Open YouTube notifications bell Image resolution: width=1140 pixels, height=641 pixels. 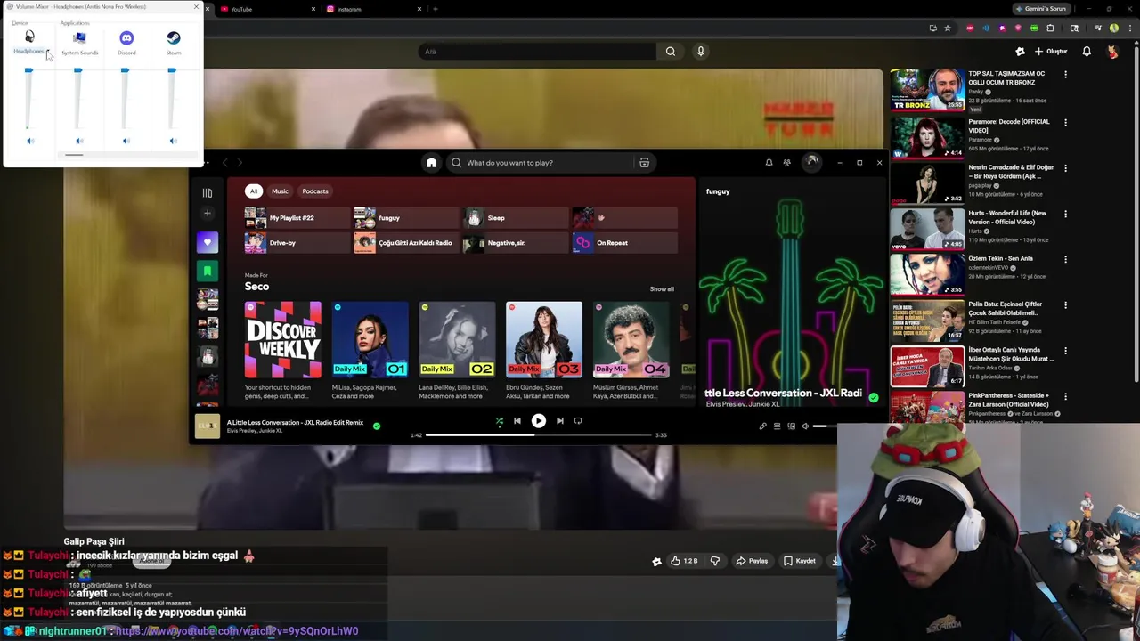click(1087, 52)
